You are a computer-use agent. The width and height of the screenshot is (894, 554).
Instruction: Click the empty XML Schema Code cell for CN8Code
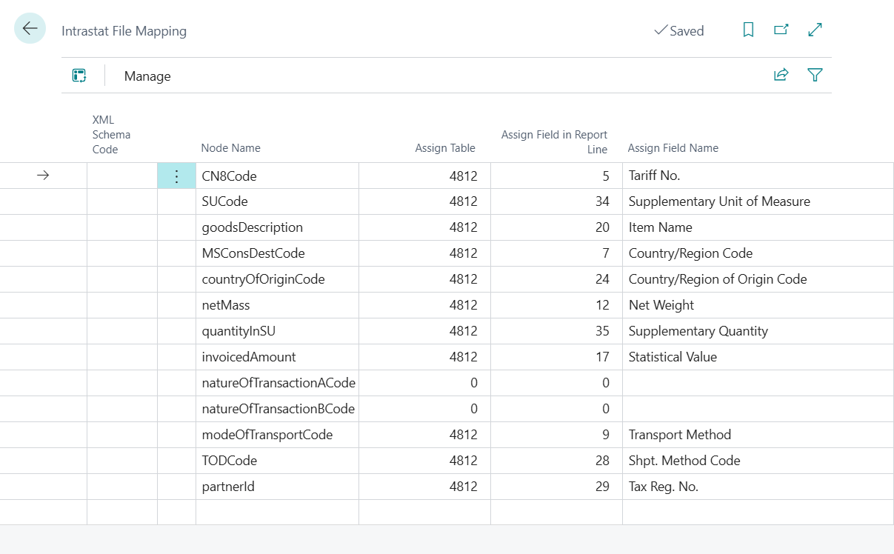coord(121,176)
